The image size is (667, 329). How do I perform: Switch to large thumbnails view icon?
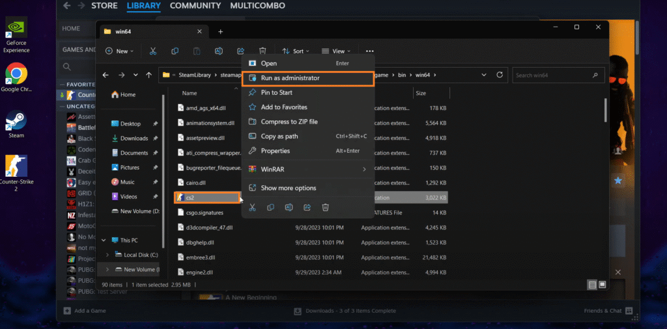point(603,284)
